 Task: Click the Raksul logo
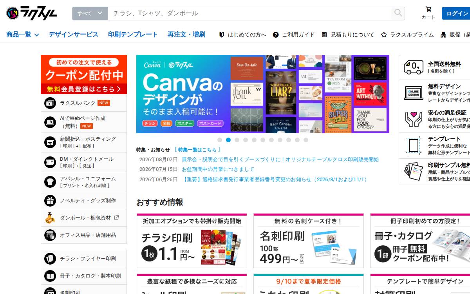coord(32,13)
